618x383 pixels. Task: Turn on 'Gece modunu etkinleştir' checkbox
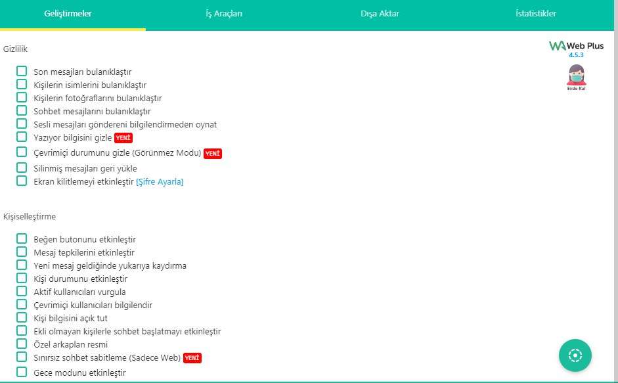22,372
